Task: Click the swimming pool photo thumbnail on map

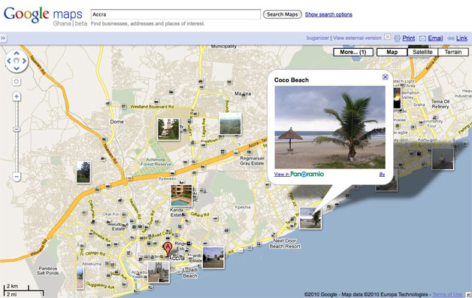Action: pos(182,195)
